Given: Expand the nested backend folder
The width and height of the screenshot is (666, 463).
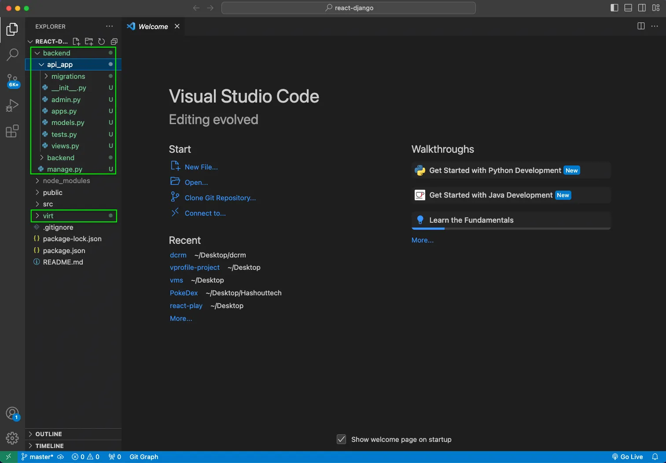Looking at the screenshot, I should [73, 158].
